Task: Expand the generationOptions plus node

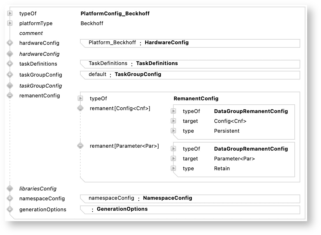Action: click(10, 210)
